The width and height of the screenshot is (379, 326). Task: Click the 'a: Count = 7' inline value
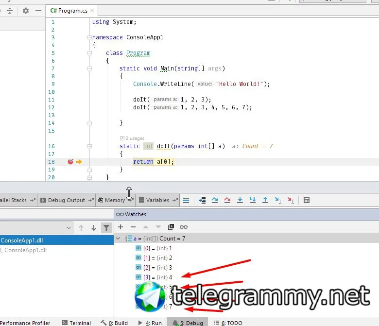[x=253, y=146]
